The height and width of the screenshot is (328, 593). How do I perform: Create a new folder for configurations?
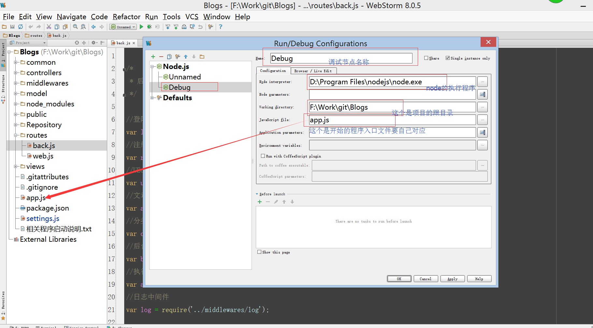coord(202,57)
